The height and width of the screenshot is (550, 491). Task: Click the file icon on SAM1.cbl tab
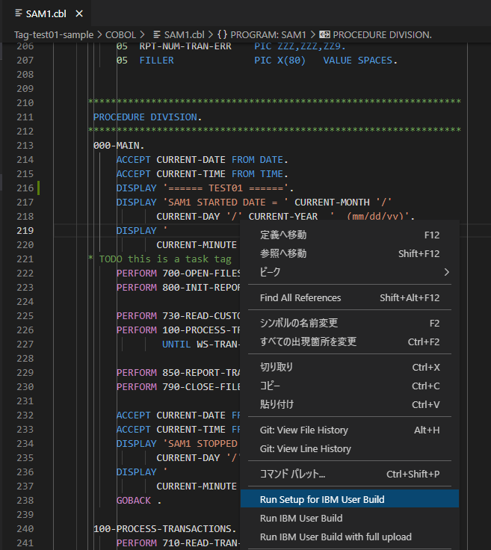pyautogui.click(x=19, y=13)
